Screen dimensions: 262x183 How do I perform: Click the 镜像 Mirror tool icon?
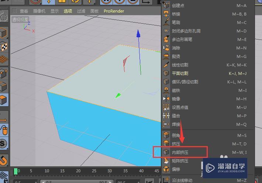pos(166,99)
